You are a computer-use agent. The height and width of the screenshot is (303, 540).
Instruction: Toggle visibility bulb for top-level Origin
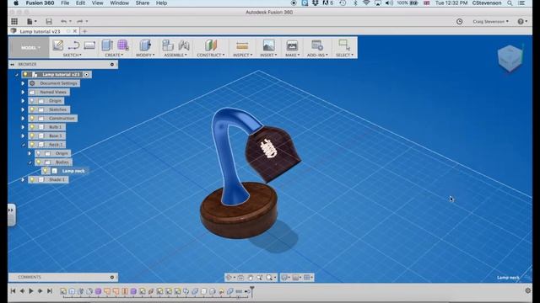[x=32, y=101]
